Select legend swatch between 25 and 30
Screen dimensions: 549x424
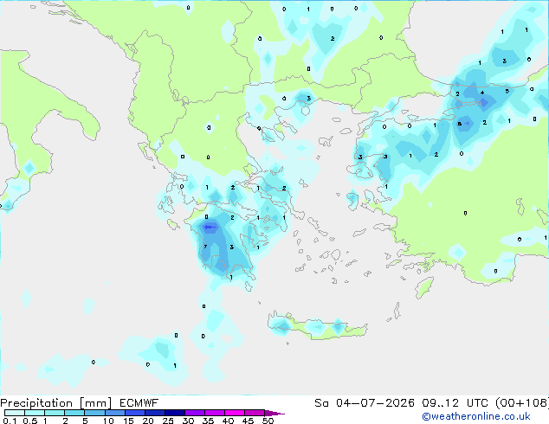pyautogui.click(x=175, y=413)
